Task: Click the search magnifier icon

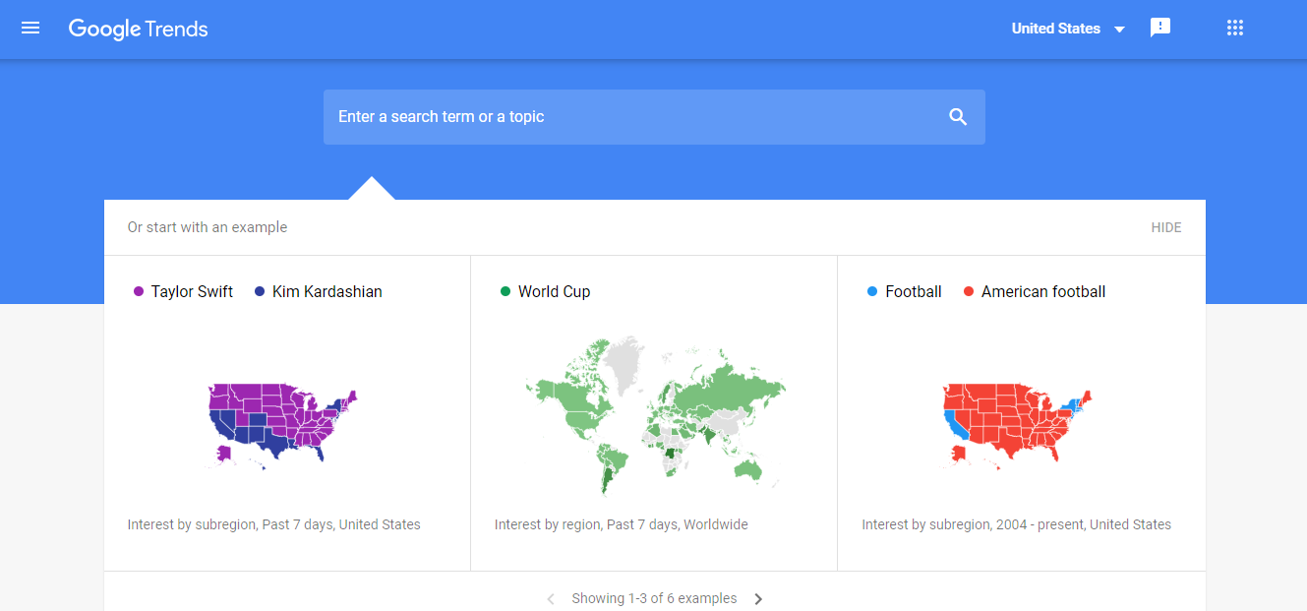Action: pos(958,117)
